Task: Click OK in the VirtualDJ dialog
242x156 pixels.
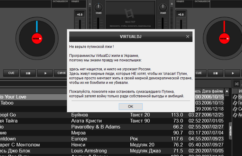Action: pyautogui.click(x=130, y=106)
